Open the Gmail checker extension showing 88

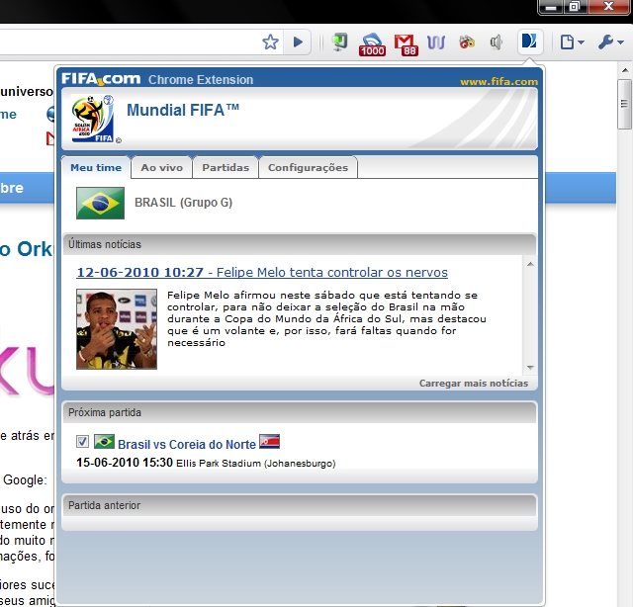(406, 43)
